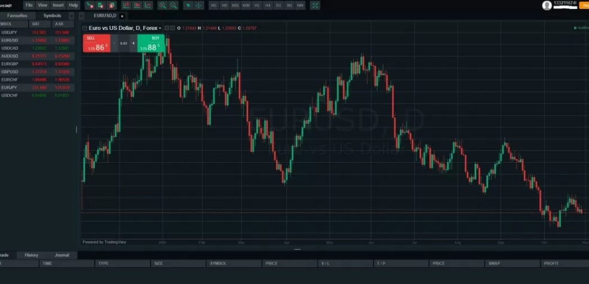This screenshot has height=284, width=589.
Task: Increase lot size with plus button
Action: tap(133, 43)
